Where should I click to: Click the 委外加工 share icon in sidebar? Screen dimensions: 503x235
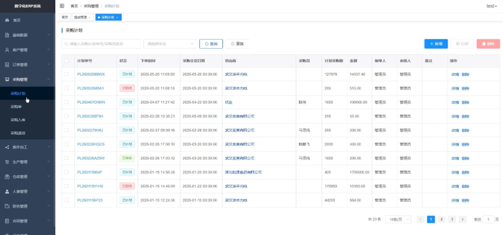(7, 147)
